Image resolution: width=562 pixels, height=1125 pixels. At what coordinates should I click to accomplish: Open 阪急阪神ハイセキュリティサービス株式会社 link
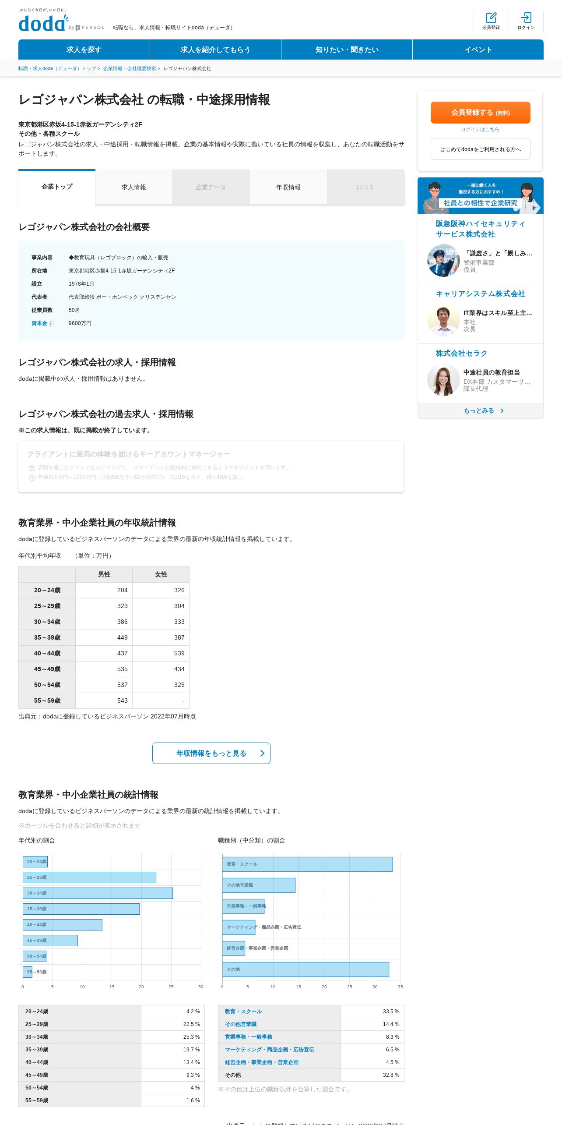480,229
